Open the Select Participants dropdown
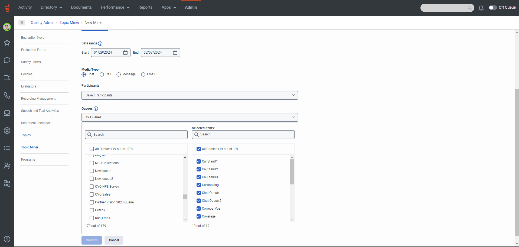The width and height of the screenshot is (519, 247). click(190, 95)
